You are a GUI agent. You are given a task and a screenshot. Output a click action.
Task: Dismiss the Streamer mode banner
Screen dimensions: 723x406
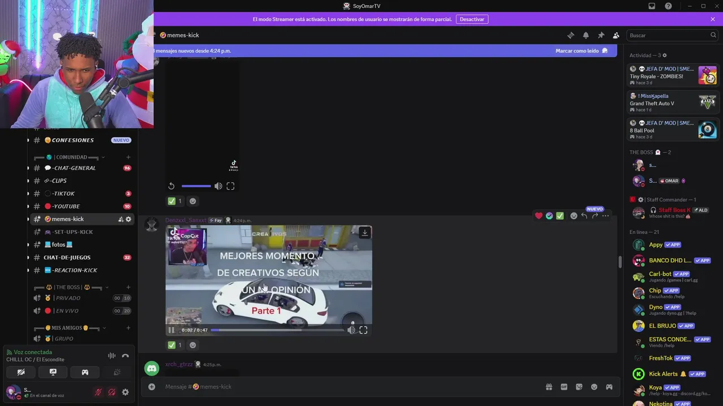coord(713,19)
